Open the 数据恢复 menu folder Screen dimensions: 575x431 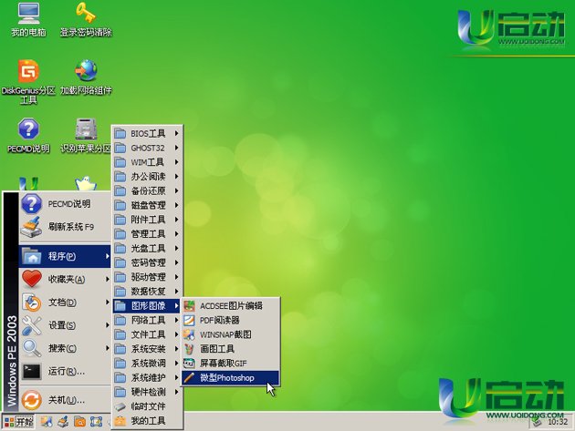click(x=148, y=291)
